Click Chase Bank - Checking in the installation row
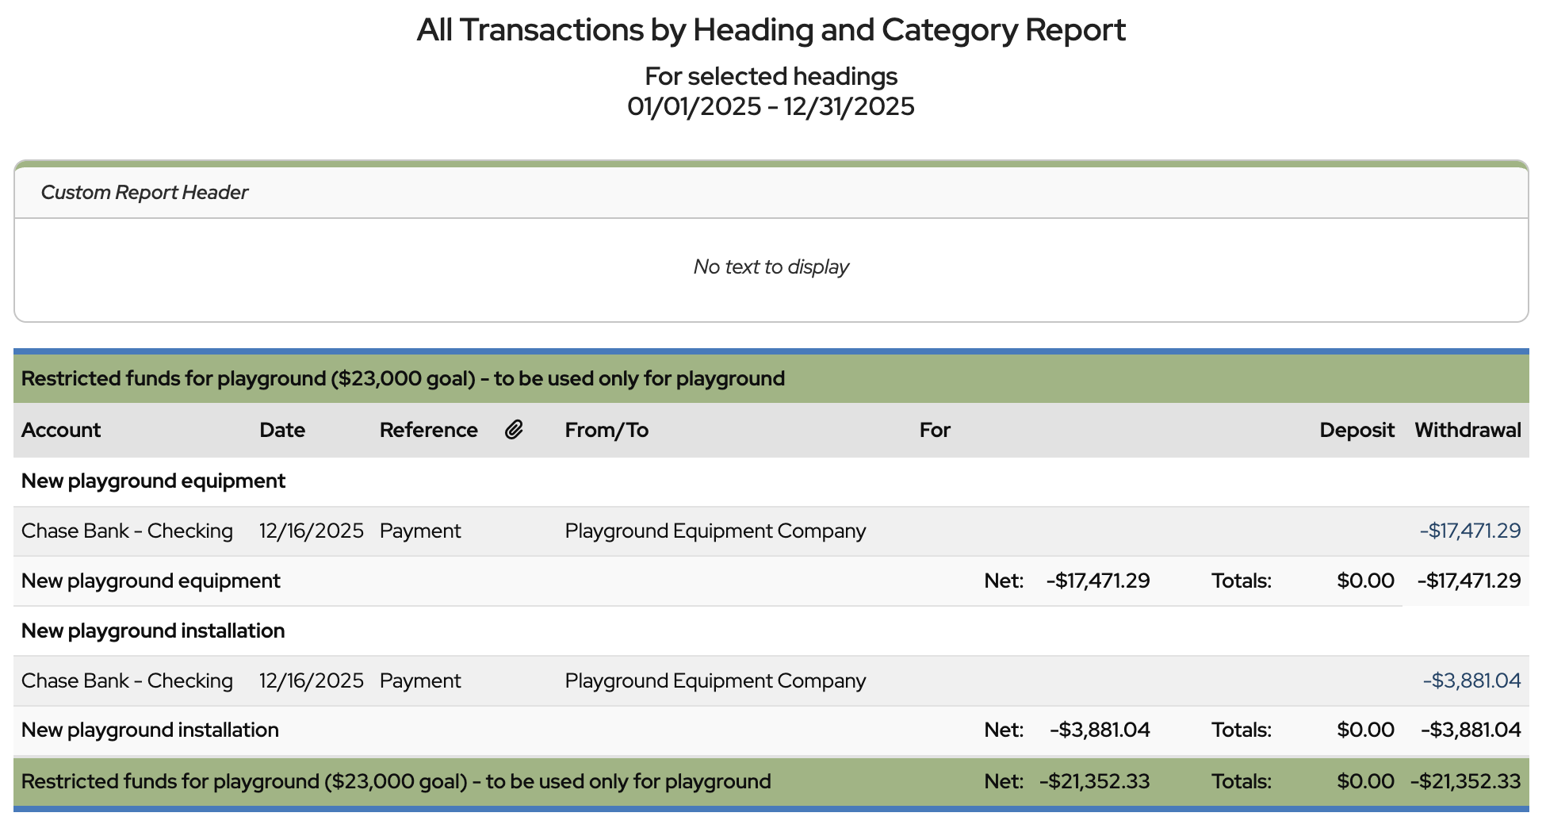1546x828 pixels. [127, 680]
